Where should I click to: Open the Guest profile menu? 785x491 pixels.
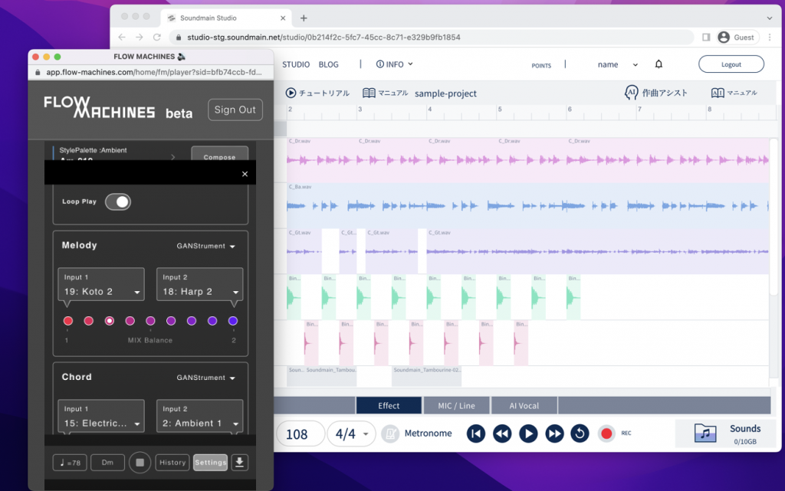tap(737, 37)
